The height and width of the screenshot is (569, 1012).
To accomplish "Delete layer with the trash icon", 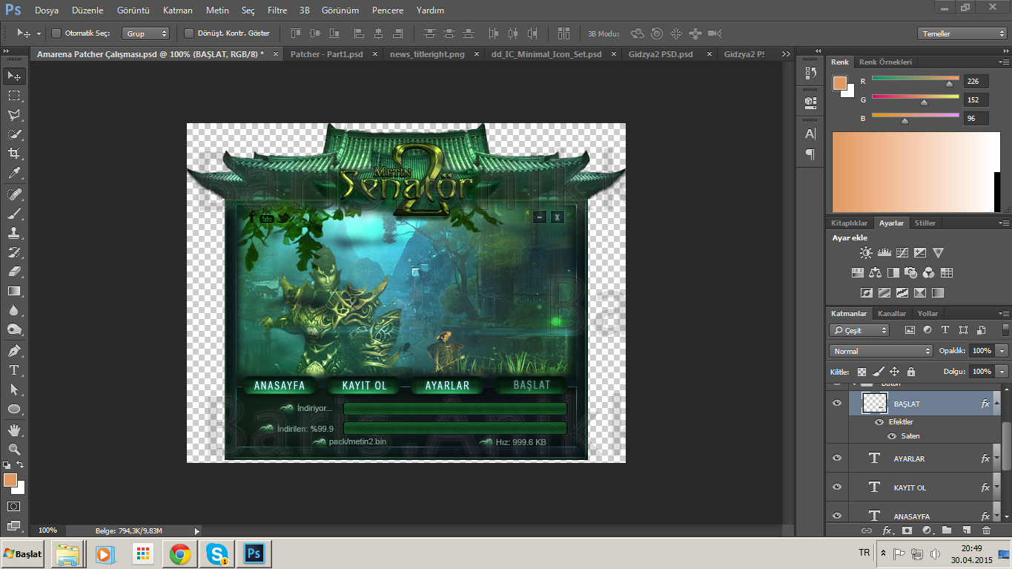I will 986,530.
